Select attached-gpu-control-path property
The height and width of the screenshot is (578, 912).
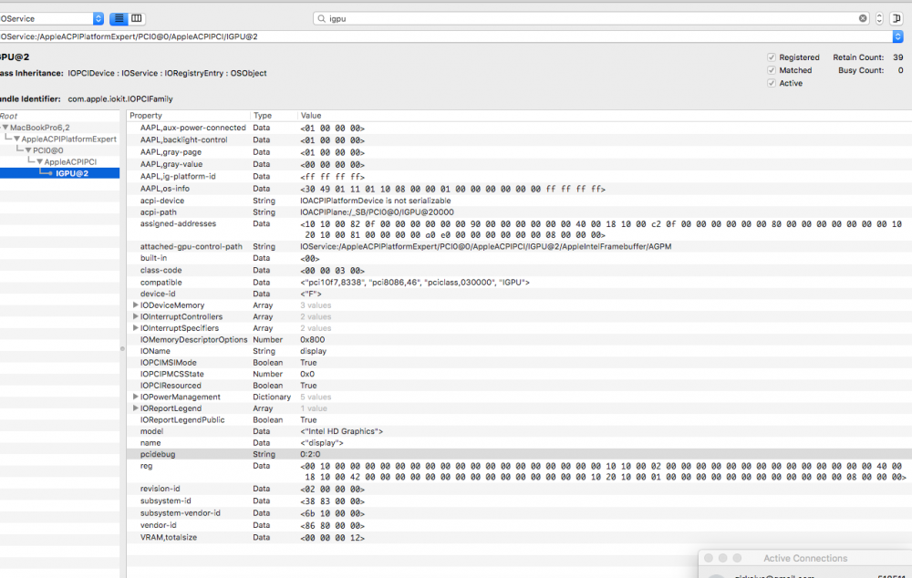519,246
